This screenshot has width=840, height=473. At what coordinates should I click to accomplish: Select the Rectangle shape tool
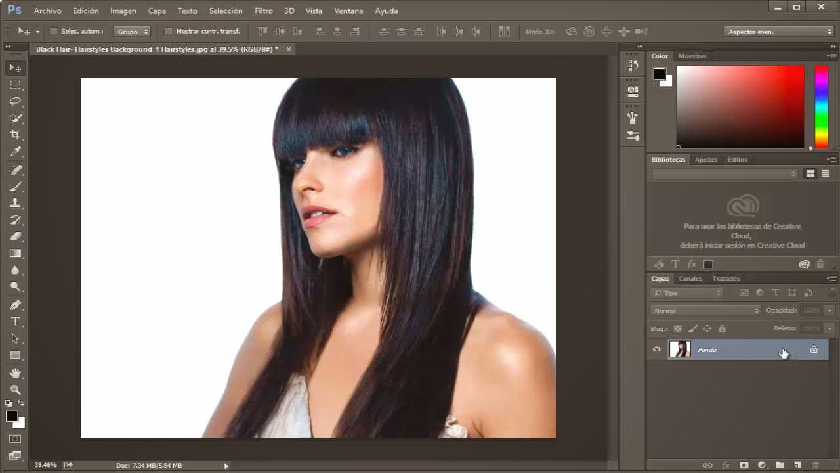click(x=16, y=355)
